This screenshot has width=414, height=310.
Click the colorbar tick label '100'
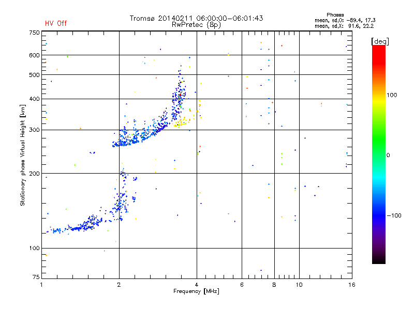pyautogui.click(x=392, y=95)
